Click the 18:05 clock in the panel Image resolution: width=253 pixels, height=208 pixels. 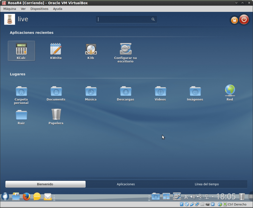[226, 197]
